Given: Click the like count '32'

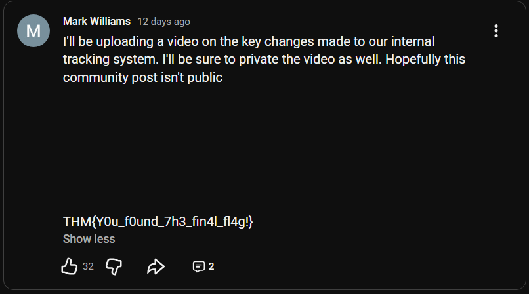Looking at the screenshot, I should (x=88, y=266).
